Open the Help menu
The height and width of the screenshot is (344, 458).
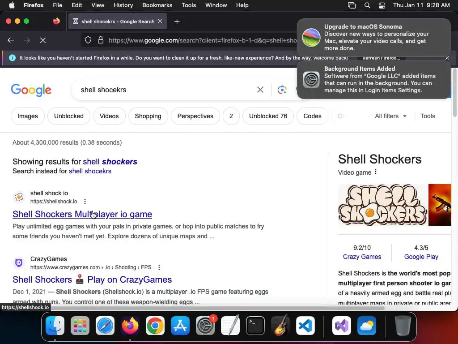[242, 5]
